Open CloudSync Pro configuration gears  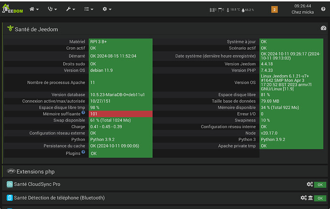[x=309, y=184]
